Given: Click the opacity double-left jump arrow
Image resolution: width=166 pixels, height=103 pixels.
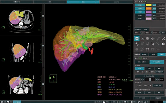Looking at the screenshot, I should [x=141, y=80].
